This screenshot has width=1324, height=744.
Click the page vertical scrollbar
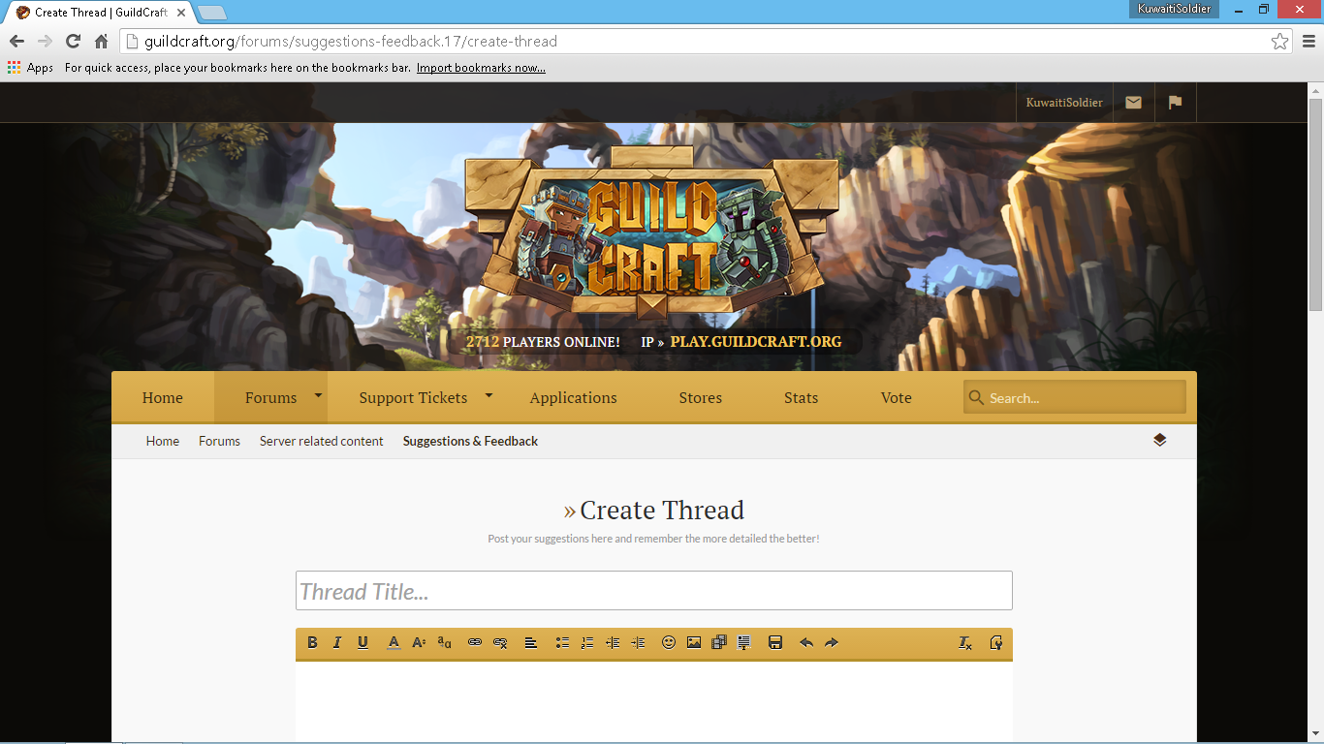(x=1315, y=203)
